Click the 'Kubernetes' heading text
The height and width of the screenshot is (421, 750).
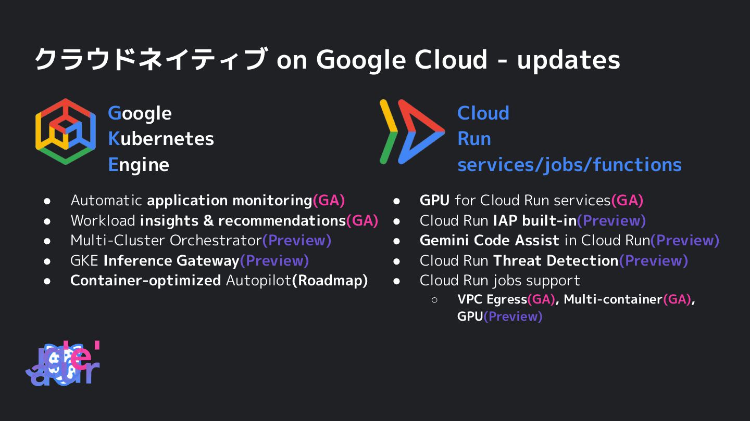[x=161, y=139]
